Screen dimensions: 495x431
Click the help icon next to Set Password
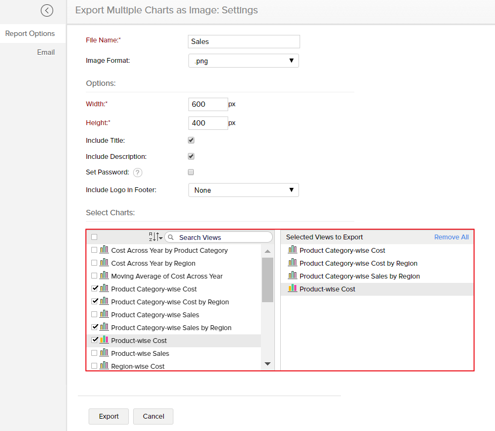(138, 172)
